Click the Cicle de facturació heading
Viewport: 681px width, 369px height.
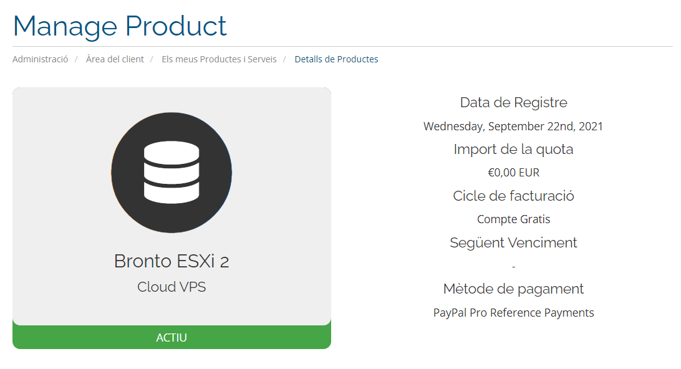(x=513, y=196)
